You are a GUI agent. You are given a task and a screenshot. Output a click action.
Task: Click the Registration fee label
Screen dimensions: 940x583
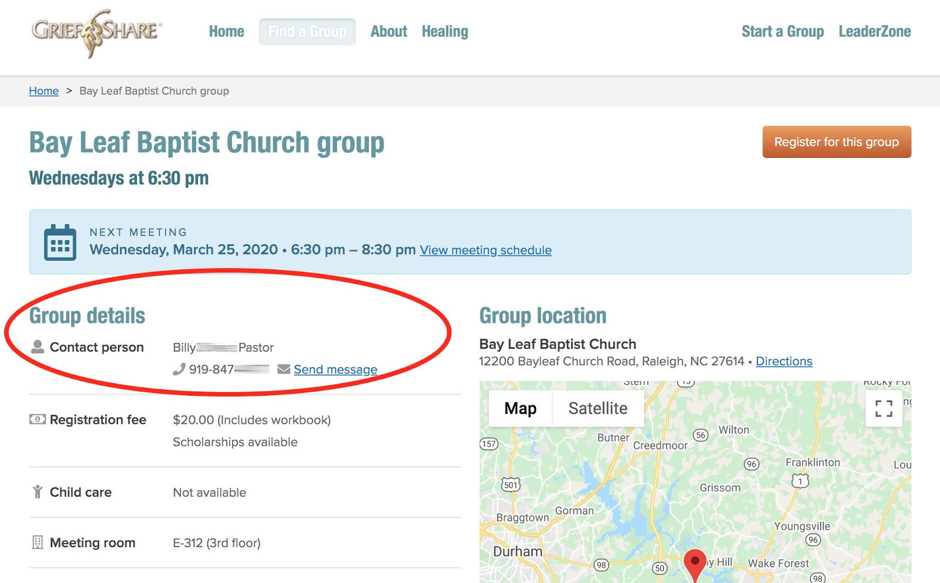point(98,420)
